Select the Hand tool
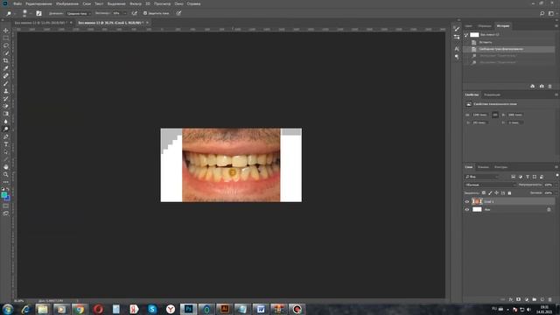Screen dimensions: 560x315 pos(6,167)
